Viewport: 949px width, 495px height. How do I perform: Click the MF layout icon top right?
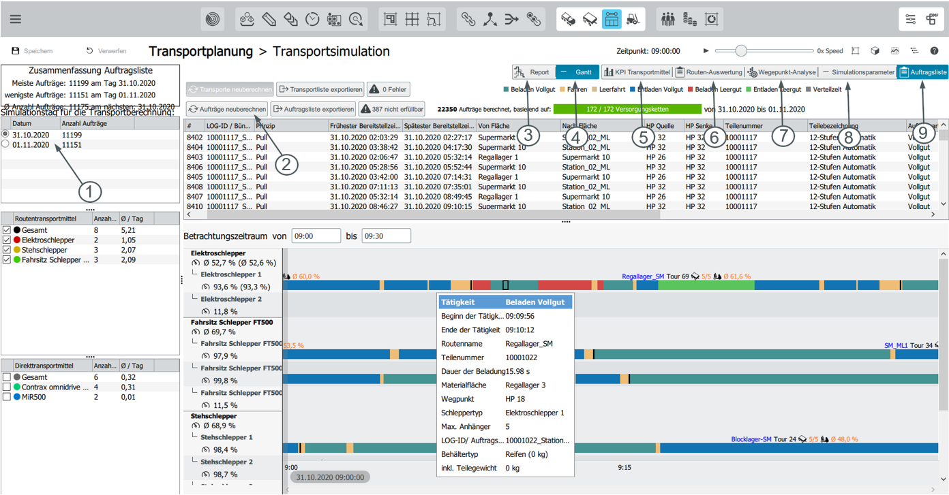coord(932,19)
